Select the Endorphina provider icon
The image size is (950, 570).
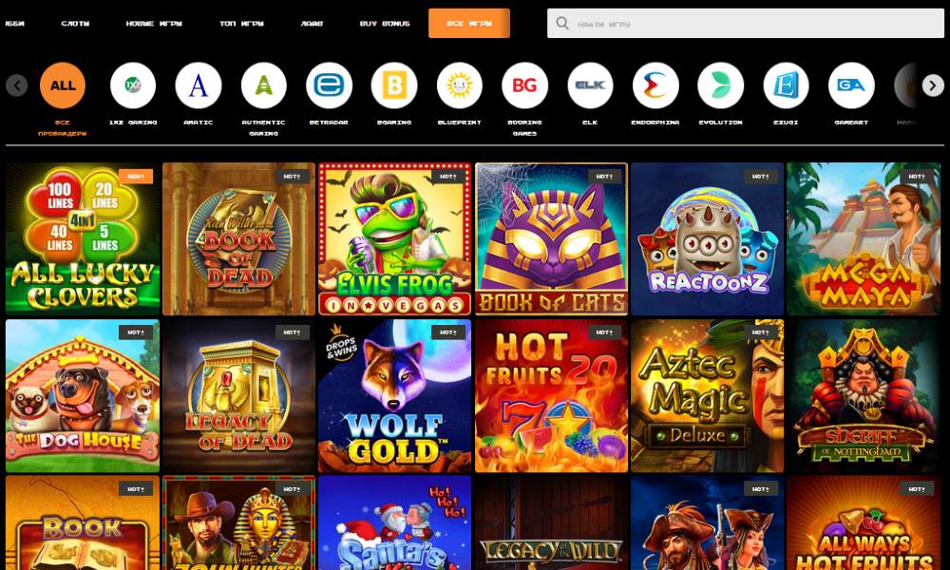655,85
